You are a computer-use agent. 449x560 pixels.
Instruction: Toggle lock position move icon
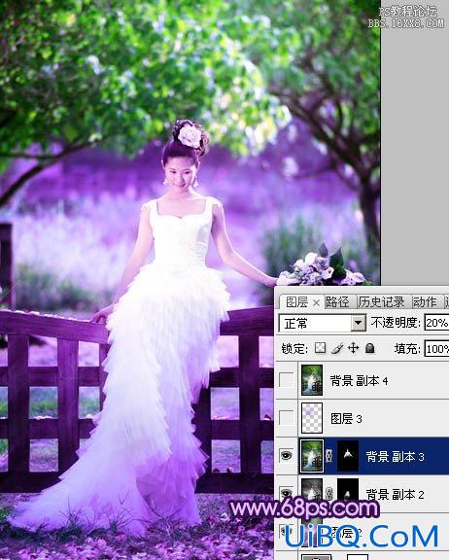coord(354,348)
